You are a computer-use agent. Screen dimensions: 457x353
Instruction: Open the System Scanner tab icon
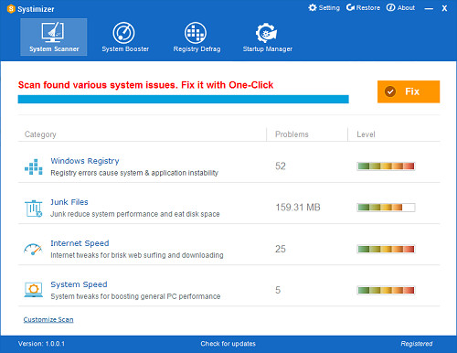53,32
